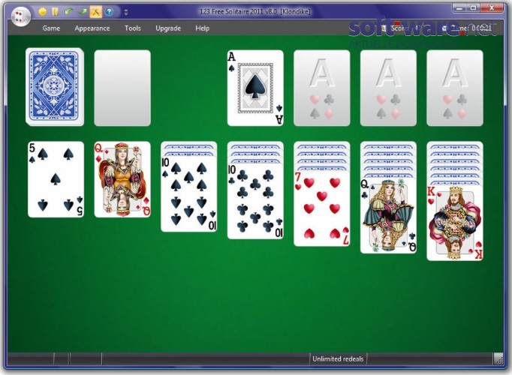This screenshot has width=512, height=375.
Task: Open the Tools menu
Action: coord(133,28)
